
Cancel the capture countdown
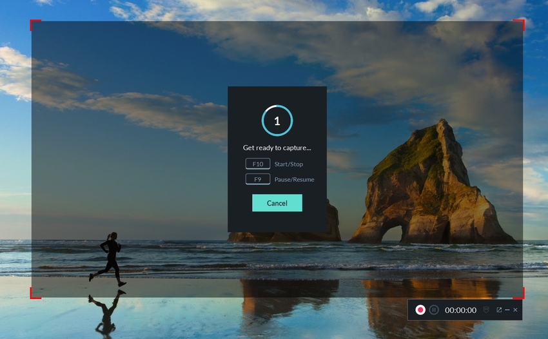coord(277,203)
